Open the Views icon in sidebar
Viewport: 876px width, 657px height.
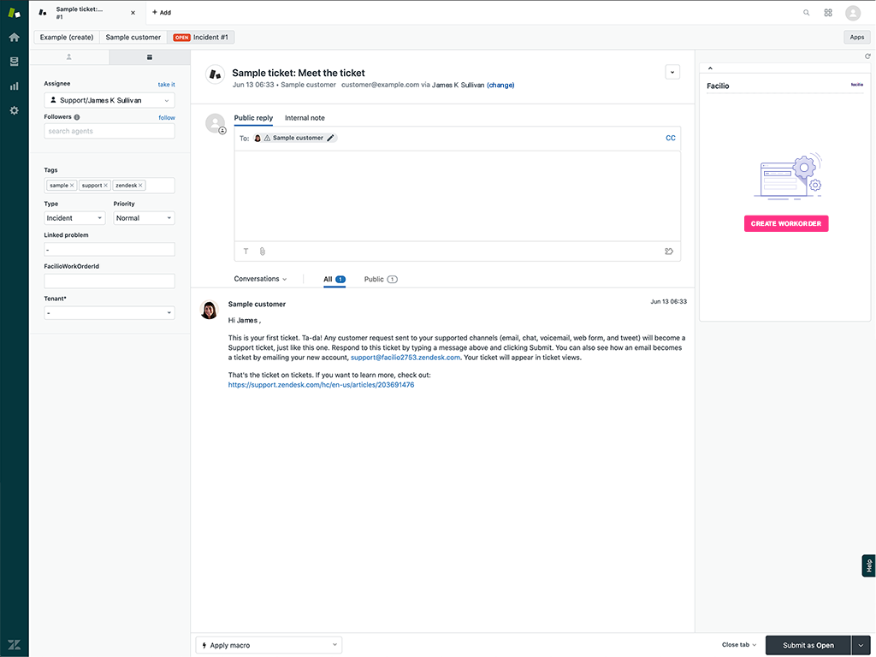pos(14,62)
